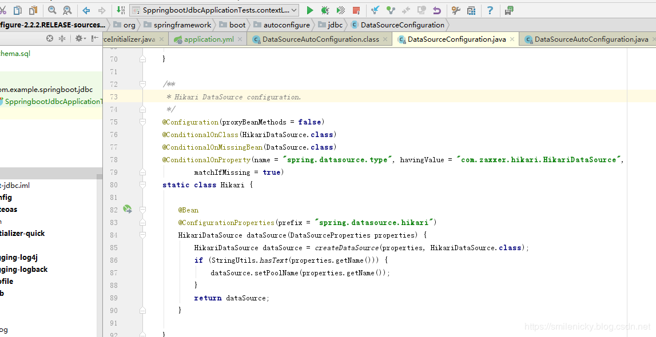
Task: Start debugging with the bug icon
Action: [x=325, y=10]
